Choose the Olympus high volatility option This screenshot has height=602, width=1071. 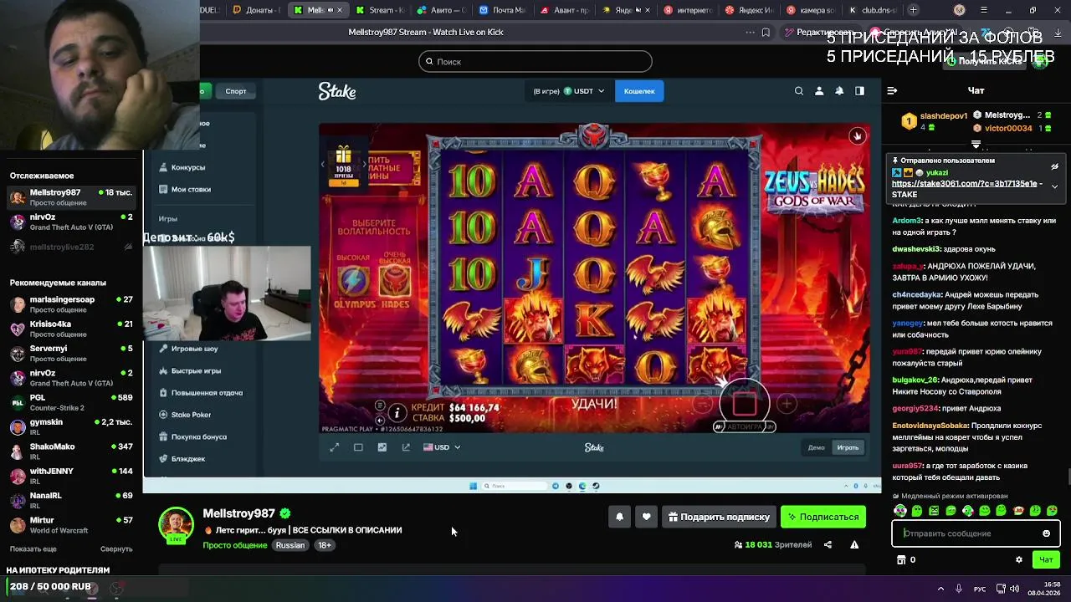tap(353, 280)
